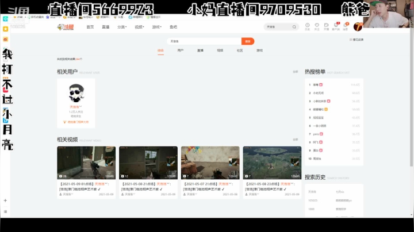
Task: Click the Douyu logo in the header
Action: [66, 27]
